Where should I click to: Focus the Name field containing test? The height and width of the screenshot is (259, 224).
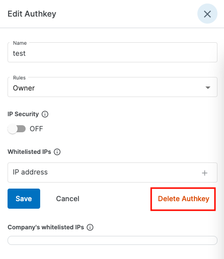tap(113, 52)
